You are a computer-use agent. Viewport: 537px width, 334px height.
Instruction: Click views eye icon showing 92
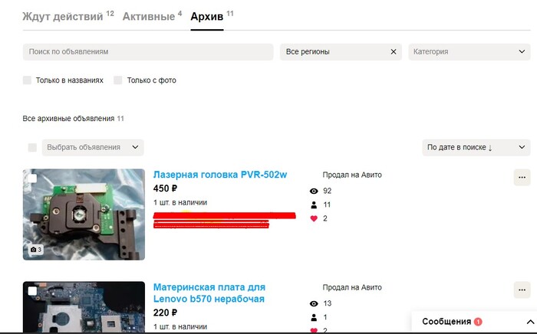tap(314, 191)
